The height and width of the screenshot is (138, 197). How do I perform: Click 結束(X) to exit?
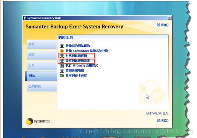coord(163,121)
